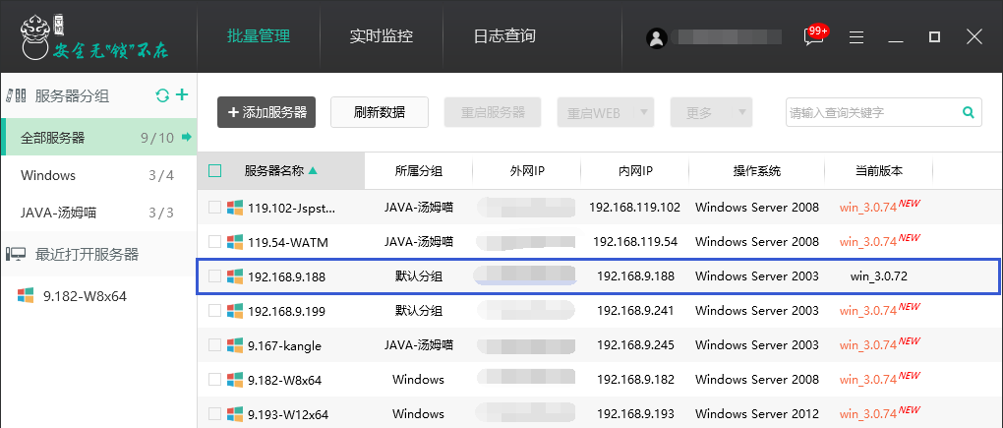The image size is (1003, 428).
Task: Refresh the server group list icon
Action: [162, 95]
